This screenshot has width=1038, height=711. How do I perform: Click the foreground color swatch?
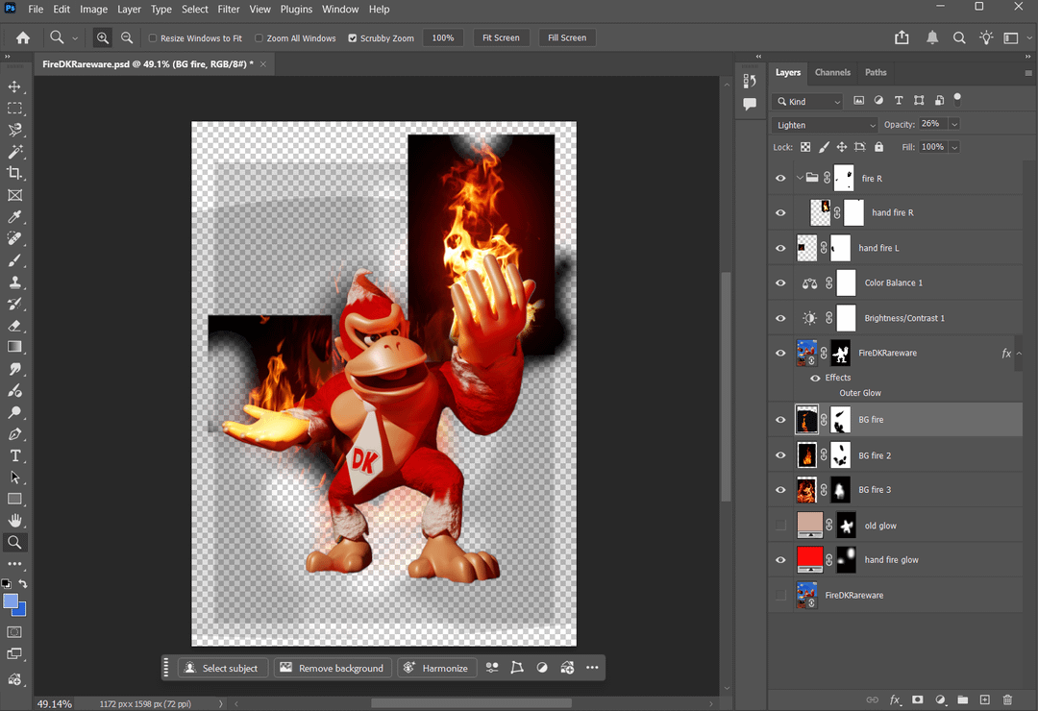(x=11, y=601)
